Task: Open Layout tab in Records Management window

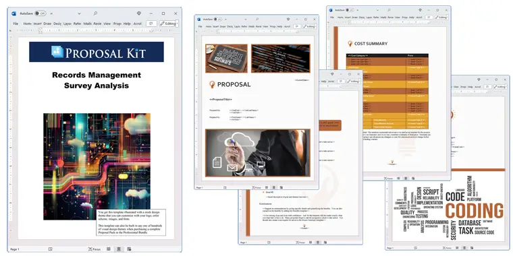Action: [x=67, y=24]
